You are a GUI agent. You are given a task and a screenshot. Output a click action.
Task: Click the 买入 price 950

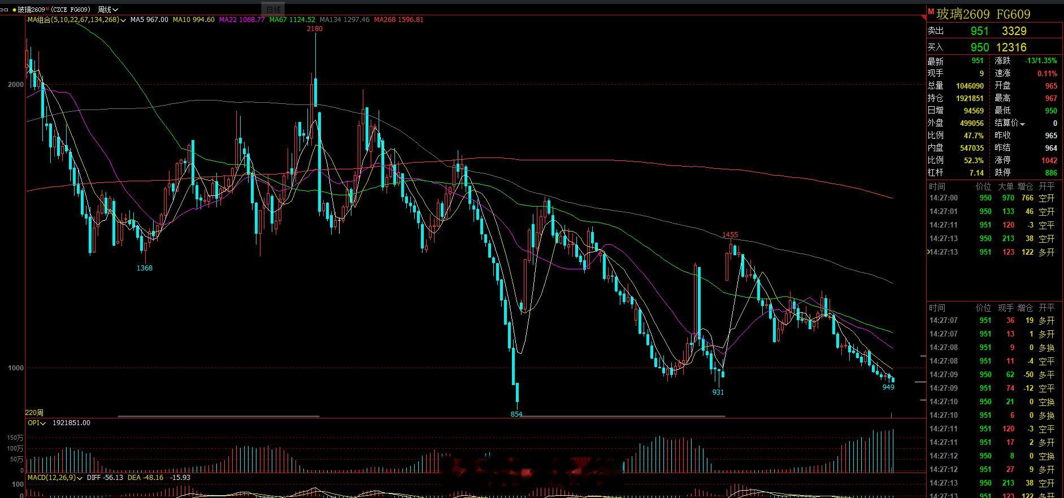tap(980, 47)
